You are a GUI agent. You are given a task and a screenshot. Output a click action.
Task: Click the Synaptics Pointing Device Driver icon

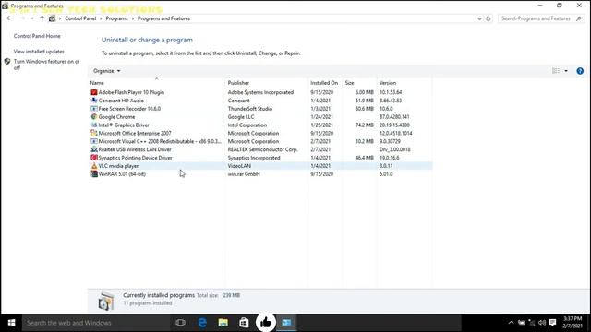pos(94,158)
